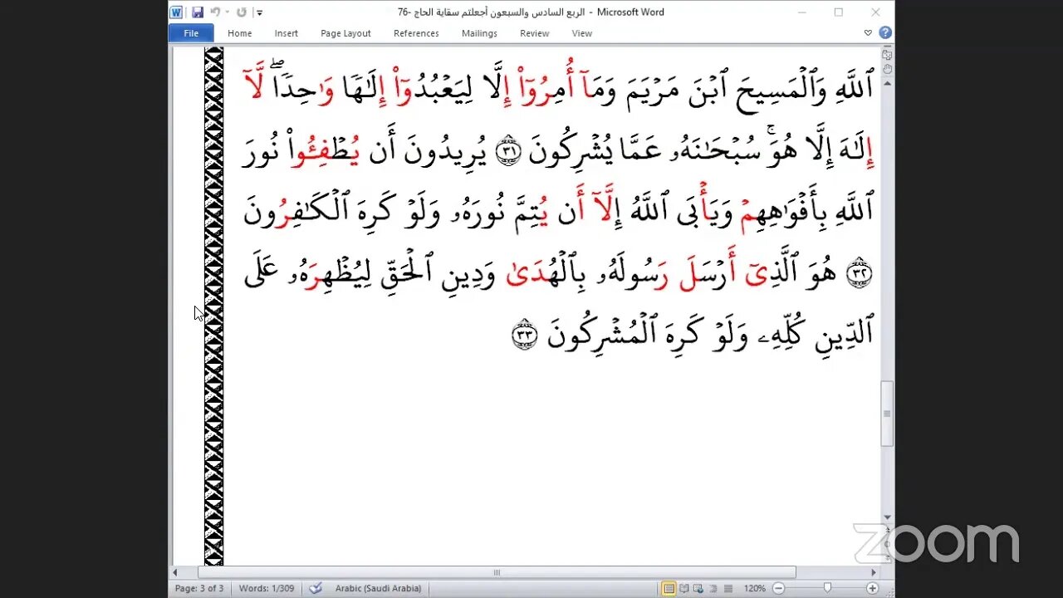
Task: Switch to Draft view
Action: (x=727, y=588)
